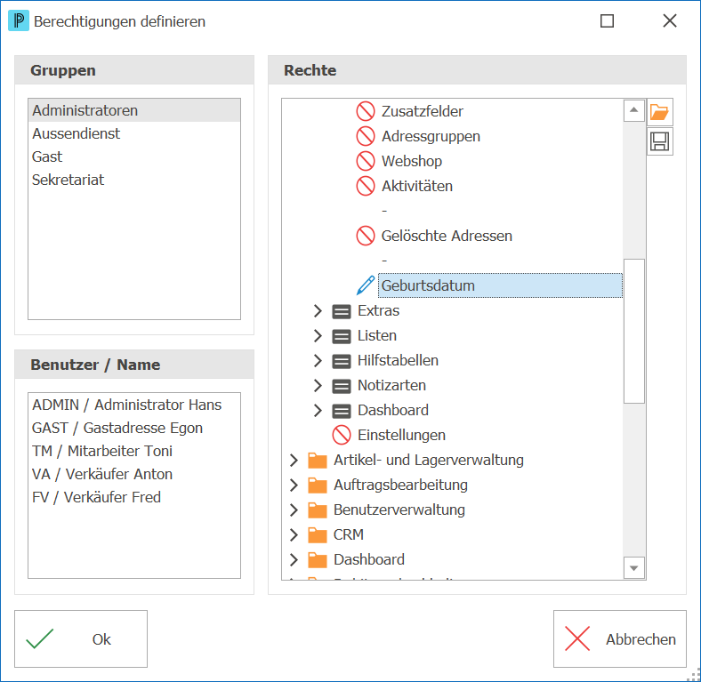Viewport: 701px width, 682px height.
Task: Click the prohibited icon next to Zusatzfelder
Action: point(366,111)
